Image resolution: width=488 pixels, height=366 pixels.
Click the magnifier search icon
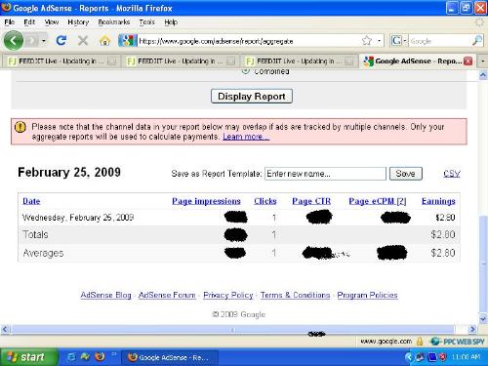(x=477, y=41)
